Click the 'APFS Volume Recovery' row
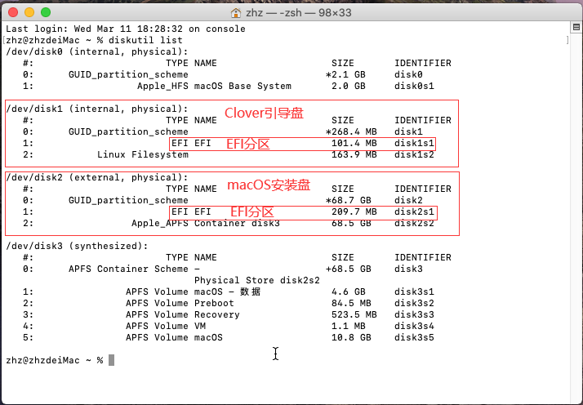Viewport: 583px width, 405px height. click(x=183, y=314)
